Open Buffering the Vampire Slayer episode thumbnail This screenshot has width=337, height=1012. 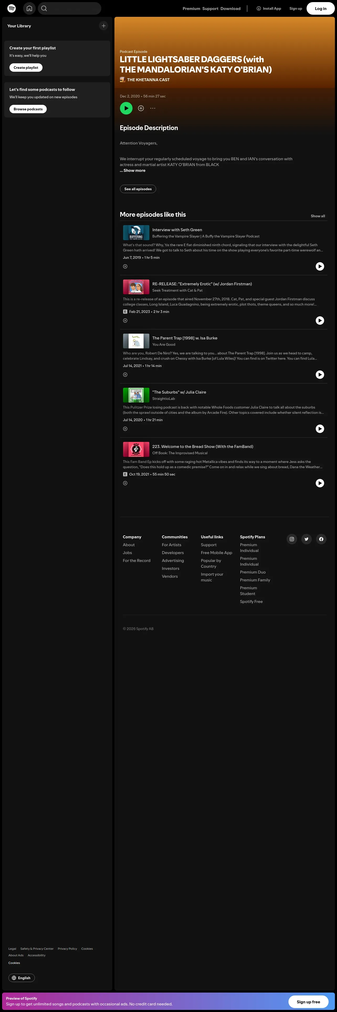pos(136,233)
